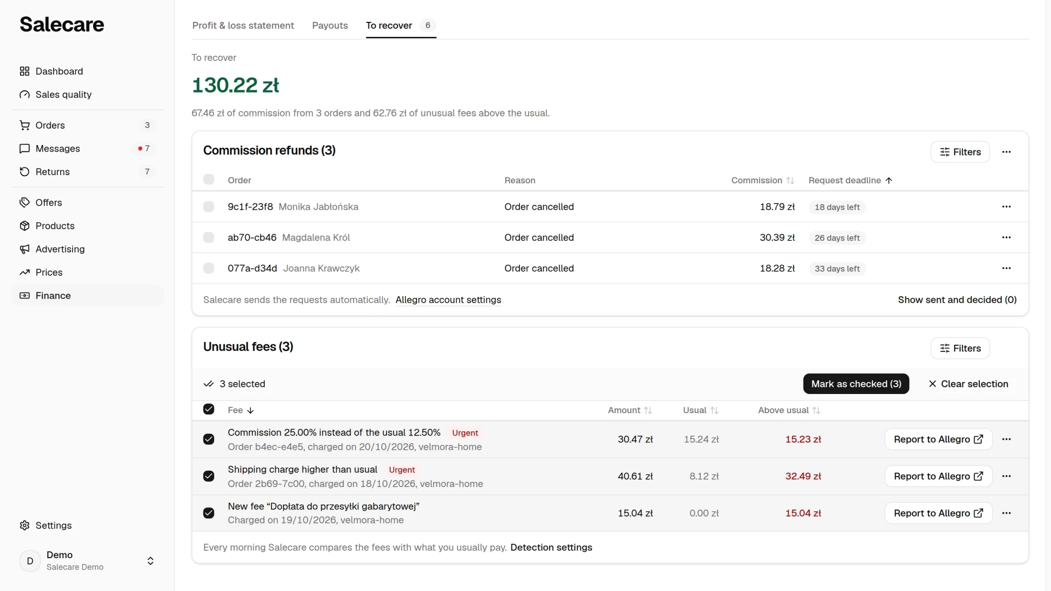Open Allegro account settings link

point(448,300)
